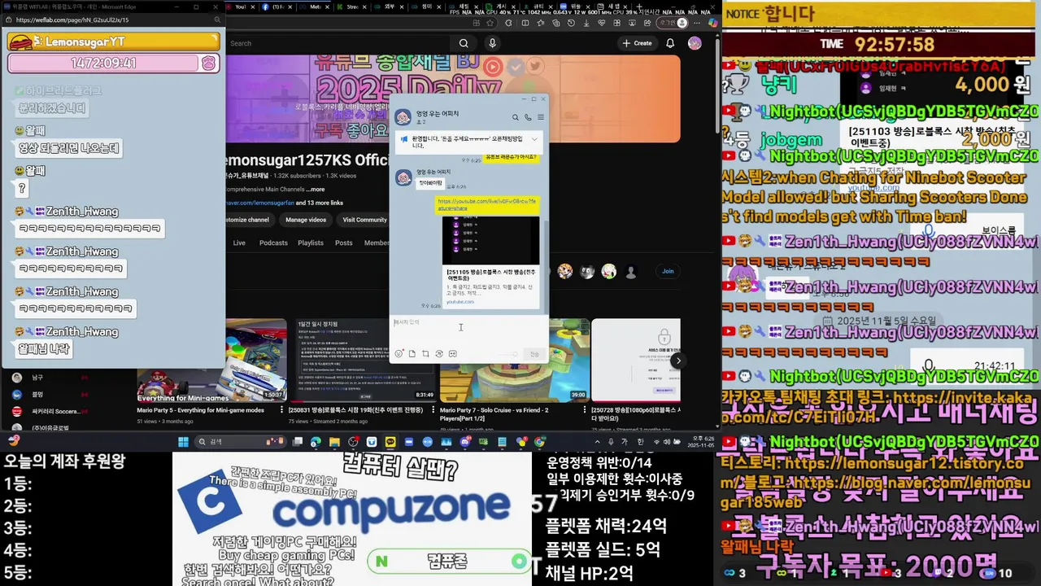Open the 'and 13 more links' link
The width and height of the screenshot is (1041, 586).
[x=320, y=203]
